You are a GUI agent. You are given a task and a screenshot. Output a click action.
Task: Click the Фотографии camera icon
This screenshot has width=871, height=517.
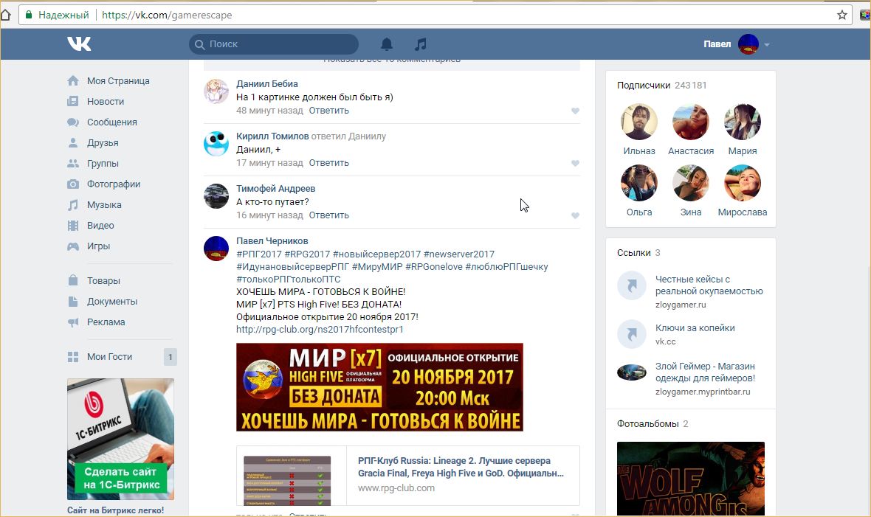(73, 184)
